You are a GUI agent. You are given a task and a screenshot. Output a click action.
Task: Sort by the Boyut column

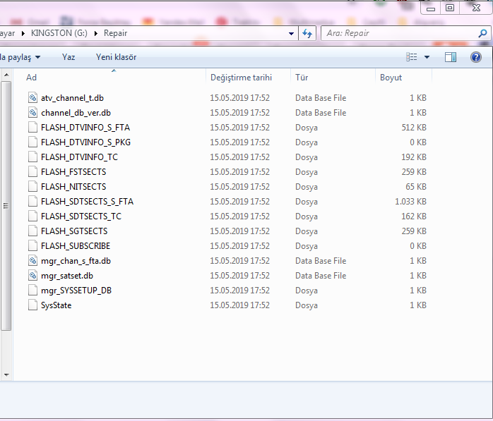tap(404, 78)
